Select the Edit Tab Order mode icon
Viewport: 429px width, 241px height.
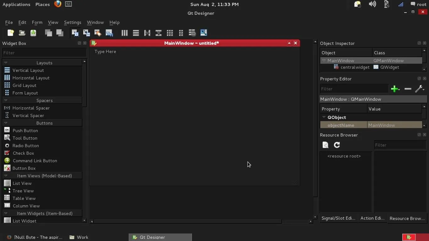(x=109, y=33)
